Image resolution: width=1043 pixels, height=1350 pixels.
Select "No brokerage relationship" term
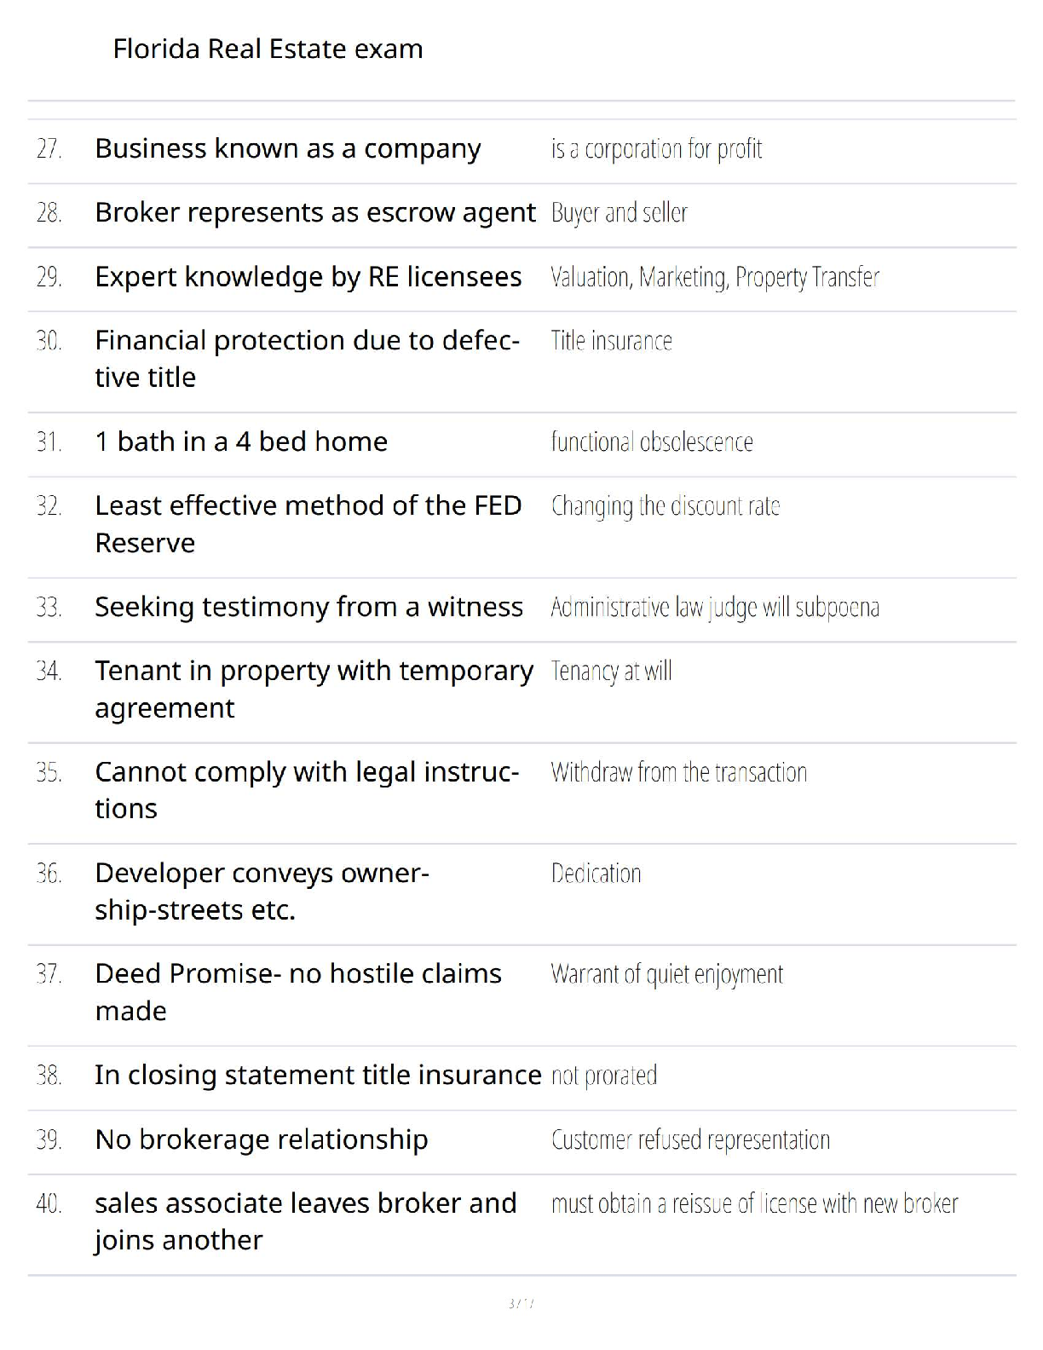261,1139
